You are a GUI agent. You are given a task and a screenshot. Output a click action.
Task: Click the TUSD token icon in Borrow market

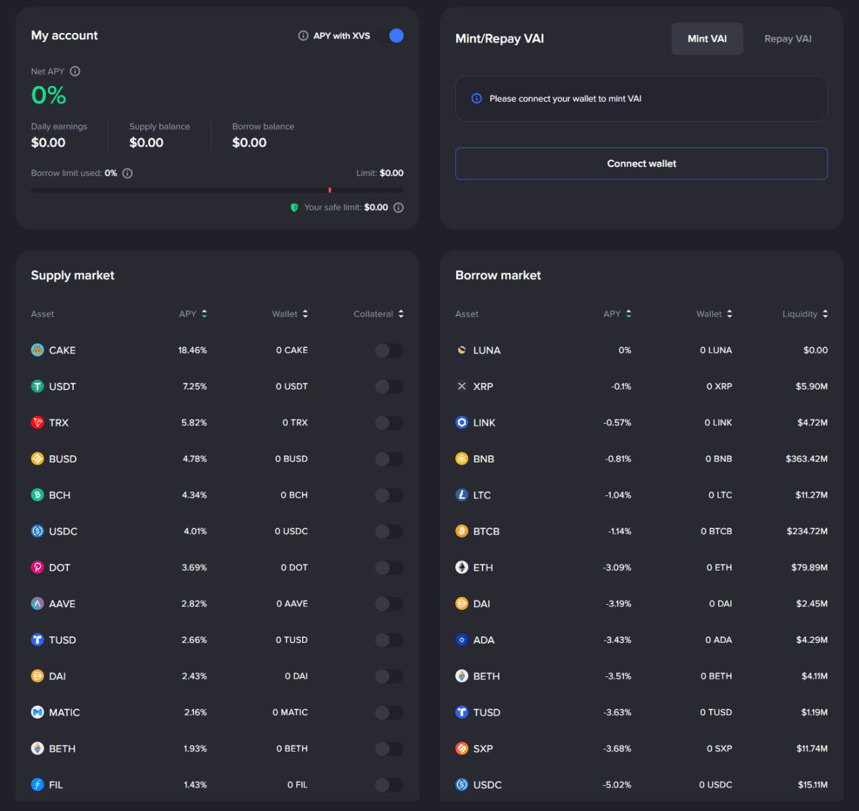click(x=462, y=712)
